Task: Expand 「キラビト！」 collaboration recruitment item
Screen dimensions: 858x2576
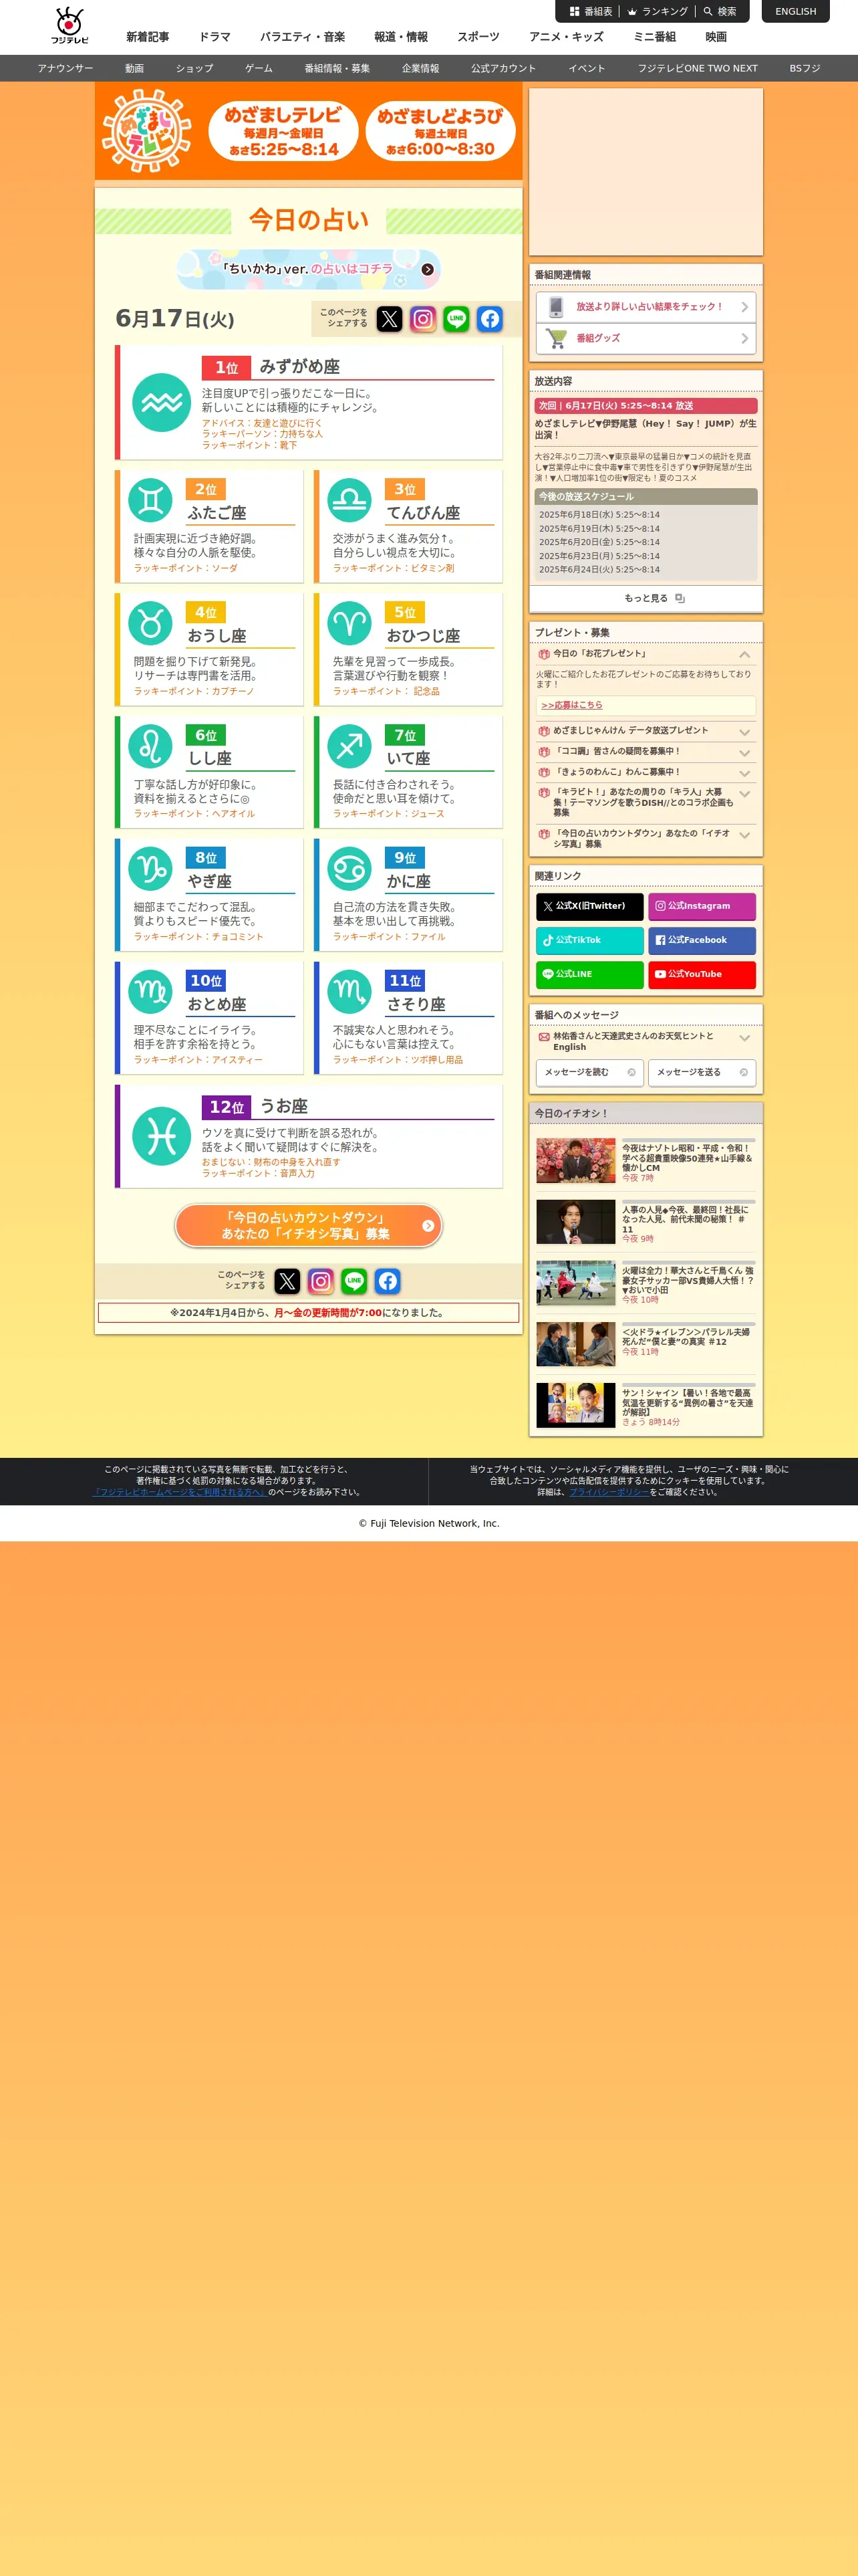Action: click(x=744, y=794)
